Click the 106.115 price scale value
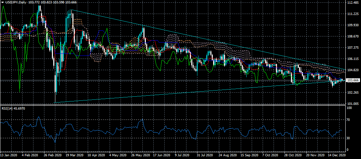361x159 pixels. click(x=352, y=59)
